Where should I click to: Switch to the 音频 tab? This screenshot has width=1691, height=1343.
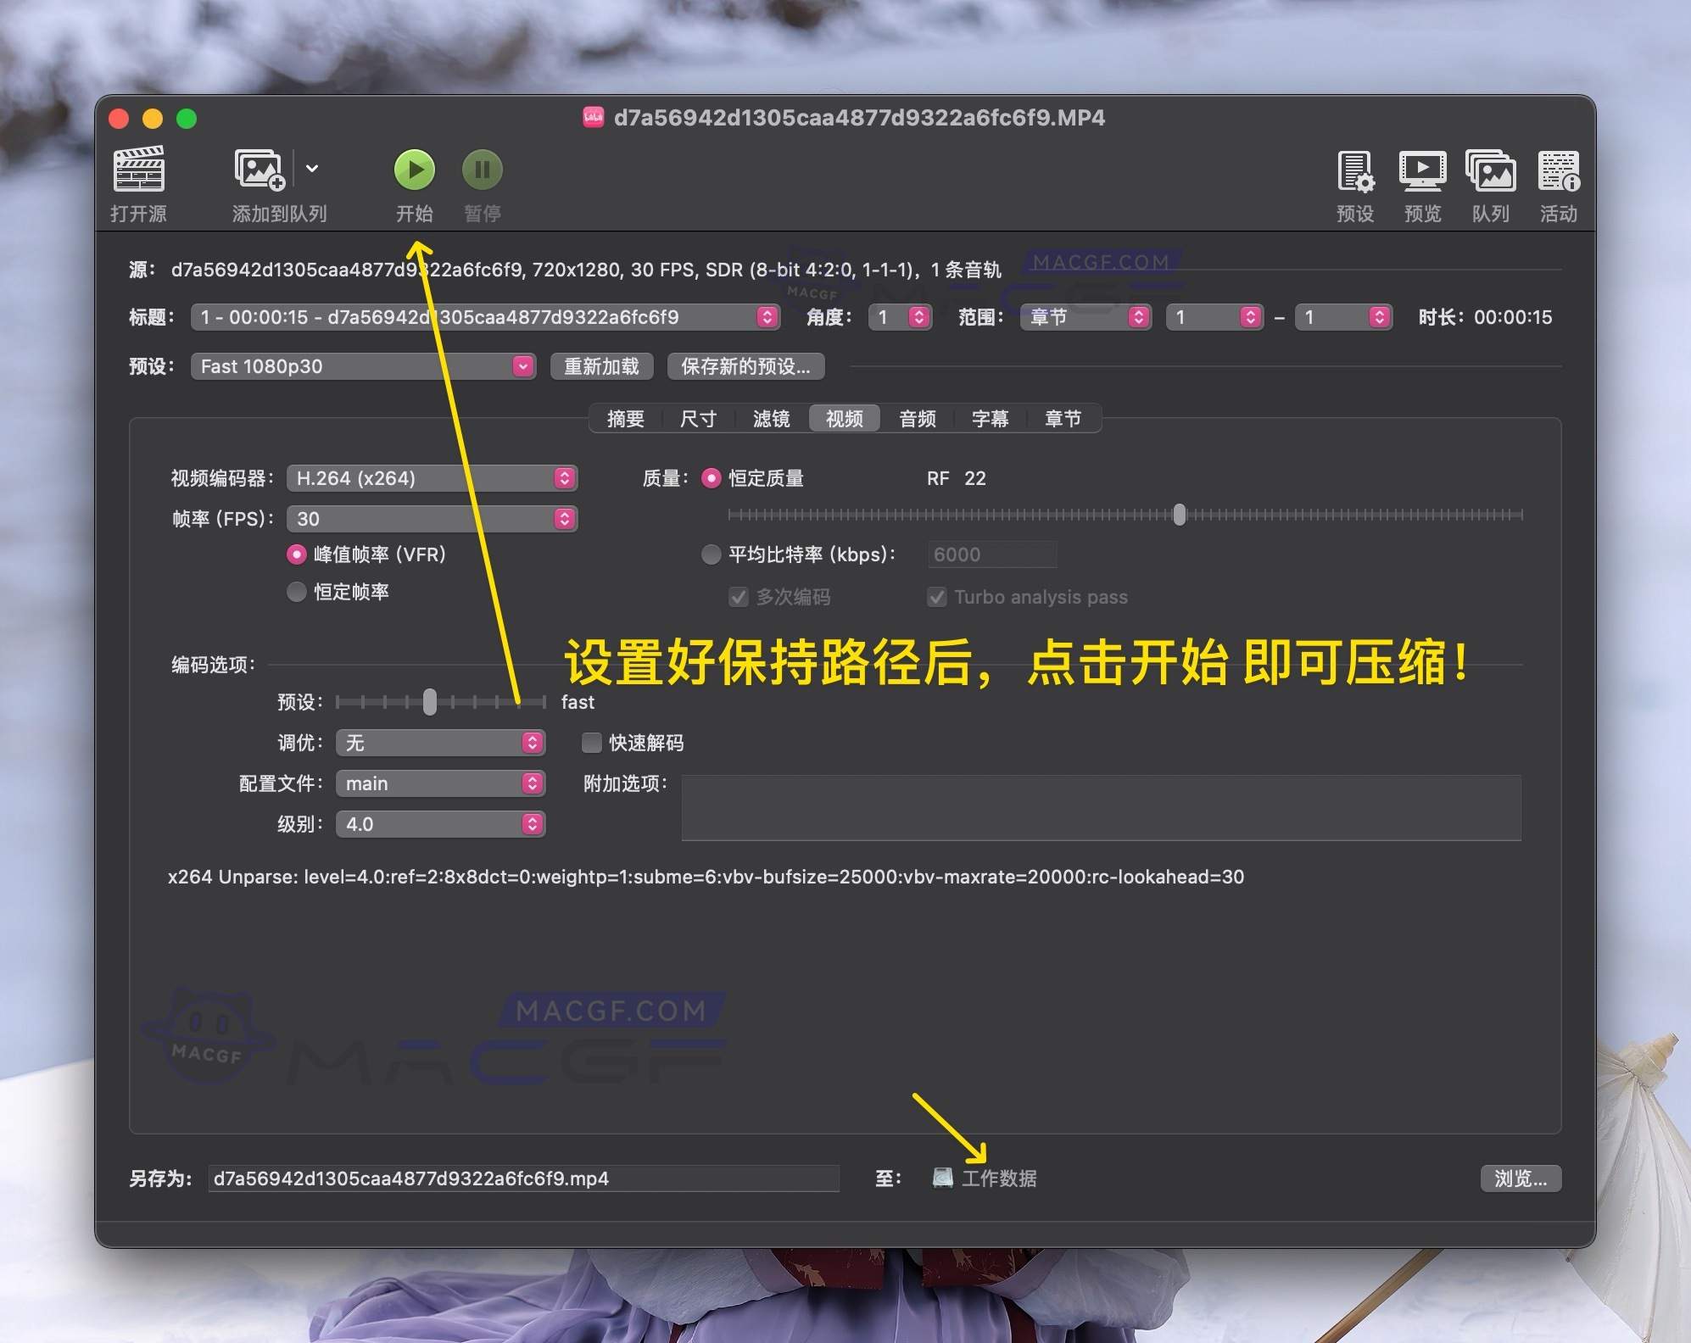click(x=917, y=418)
